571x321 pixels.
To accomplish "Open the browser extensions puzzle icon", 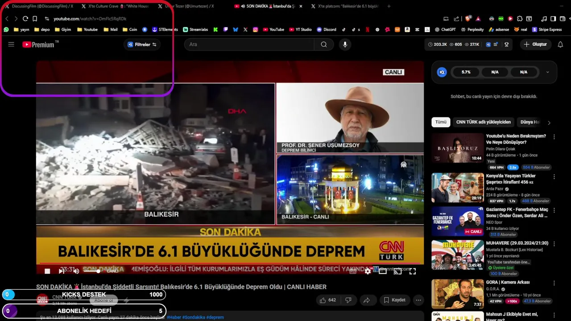I will click(x=520, y=19).
